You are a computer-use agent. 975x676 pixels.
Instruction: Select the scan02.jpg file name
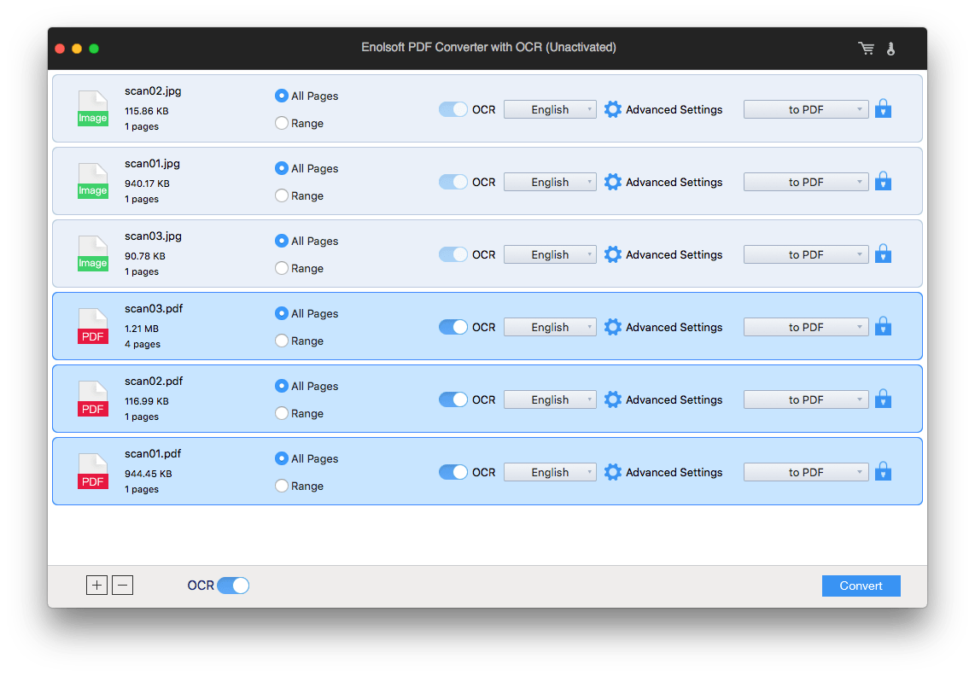153,91
